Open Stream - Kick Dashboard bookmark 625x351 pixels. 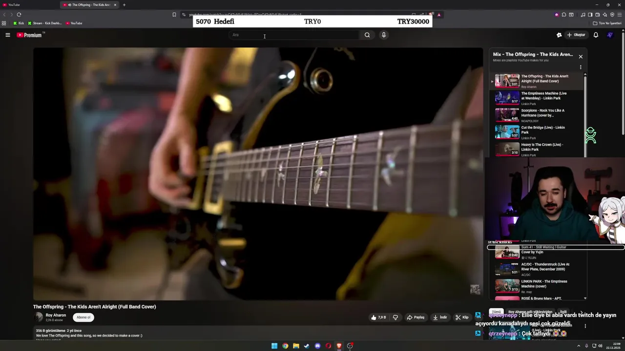[44, 23]
